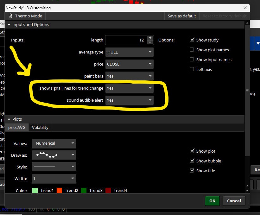
Task: Collapse the Inputs and Options section
Action: (9, 24)
